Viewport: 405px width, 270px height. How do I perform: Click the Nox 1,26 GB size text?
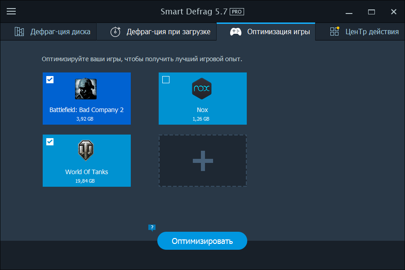pyautogui.click(x=201, y=119)
